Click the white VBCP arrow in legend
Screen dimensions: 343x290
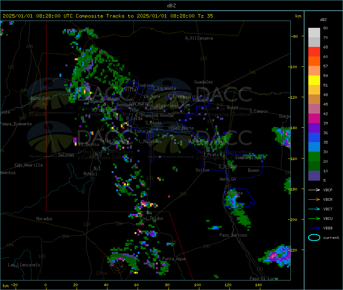(x=314, y=190)
